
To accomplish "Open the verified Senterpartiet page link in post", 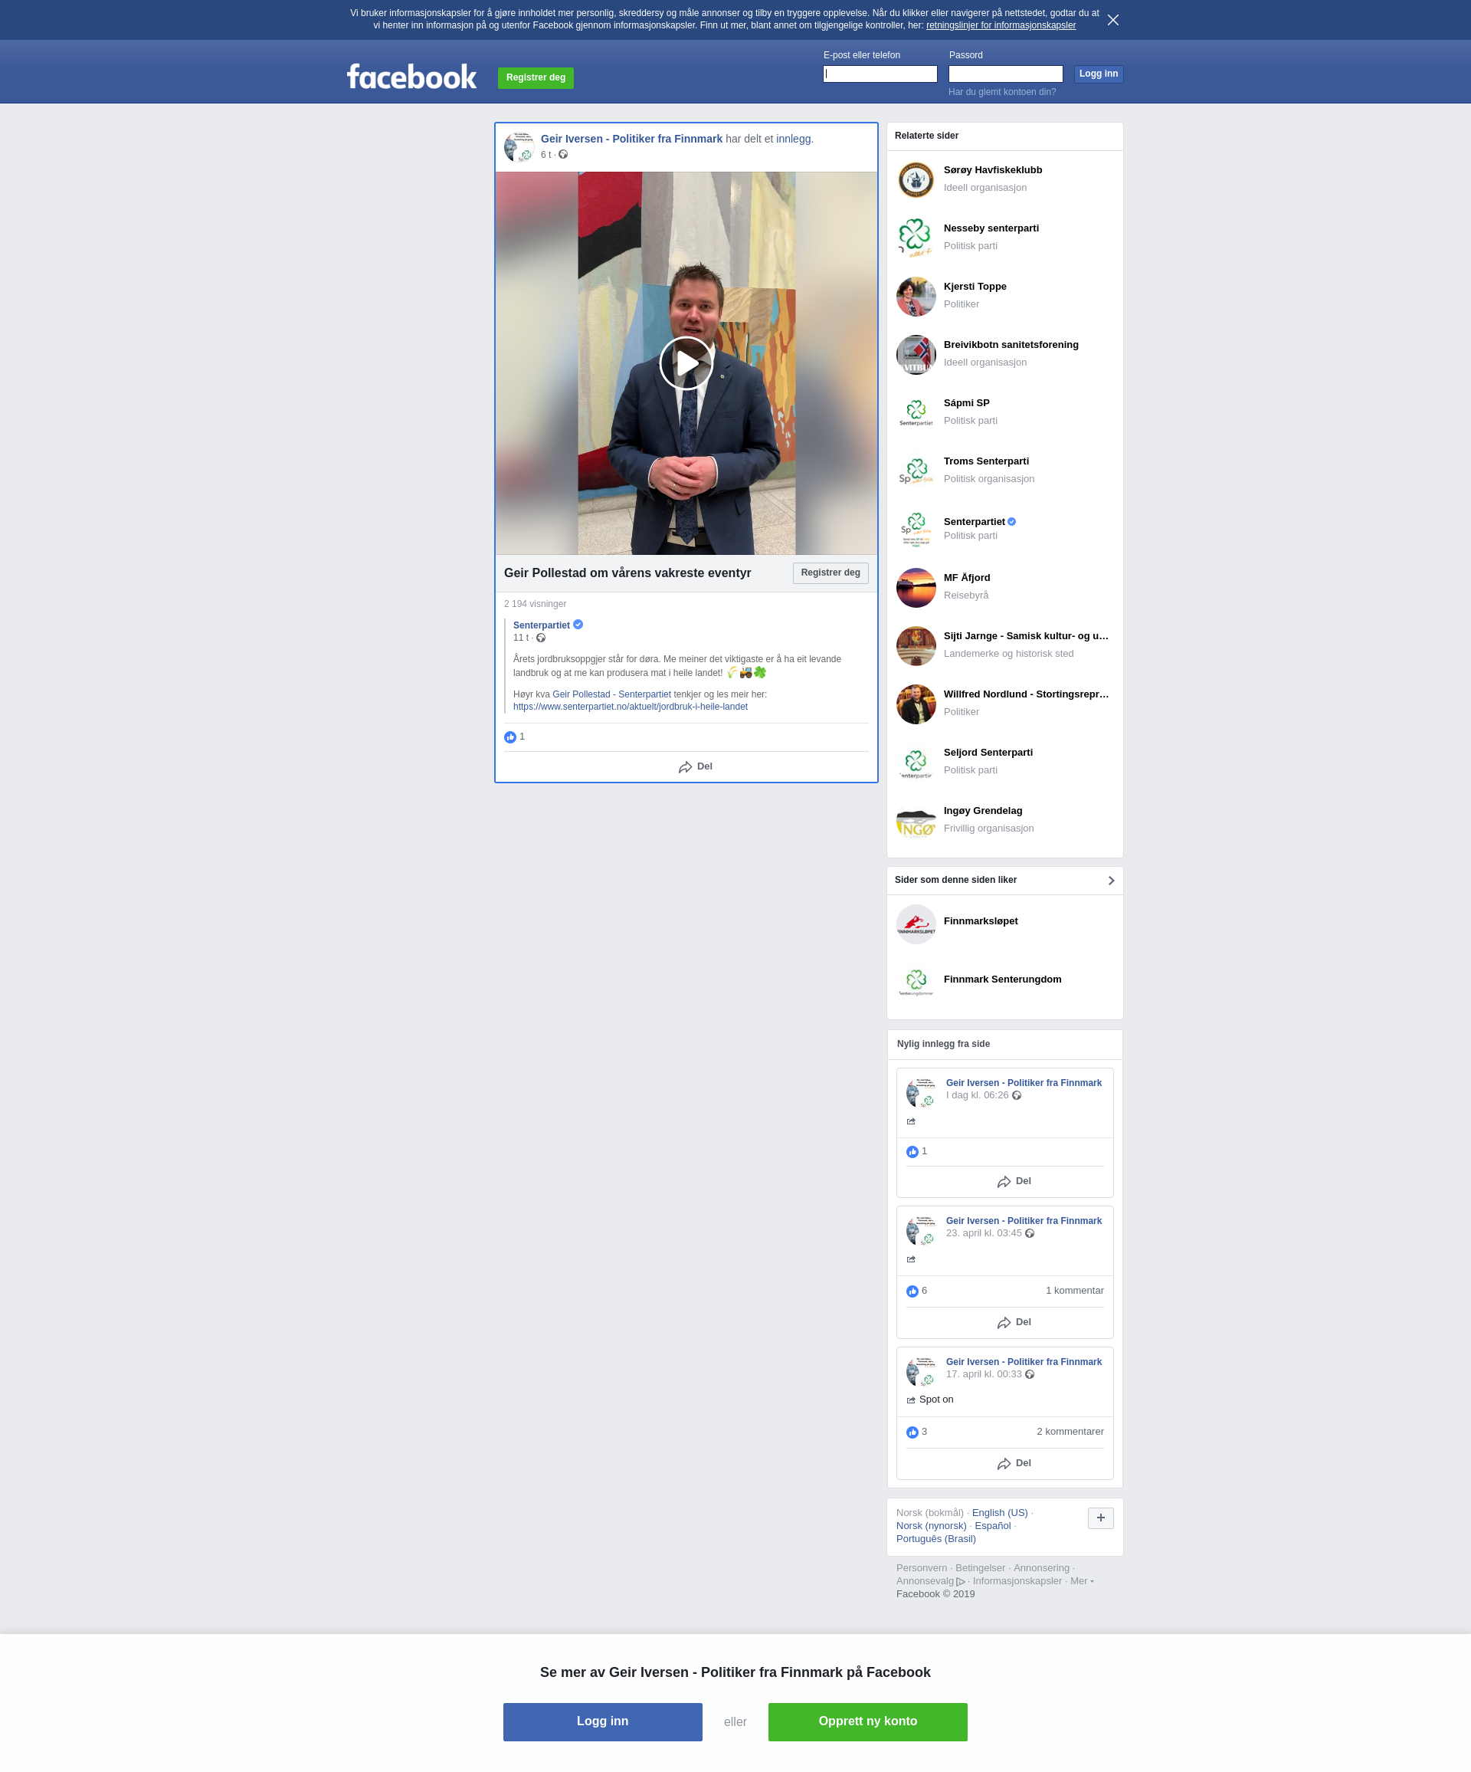I will [x=542, y=625].
